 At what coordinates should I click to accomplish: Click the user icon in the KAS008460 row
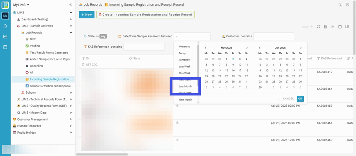tap(177, 140)
